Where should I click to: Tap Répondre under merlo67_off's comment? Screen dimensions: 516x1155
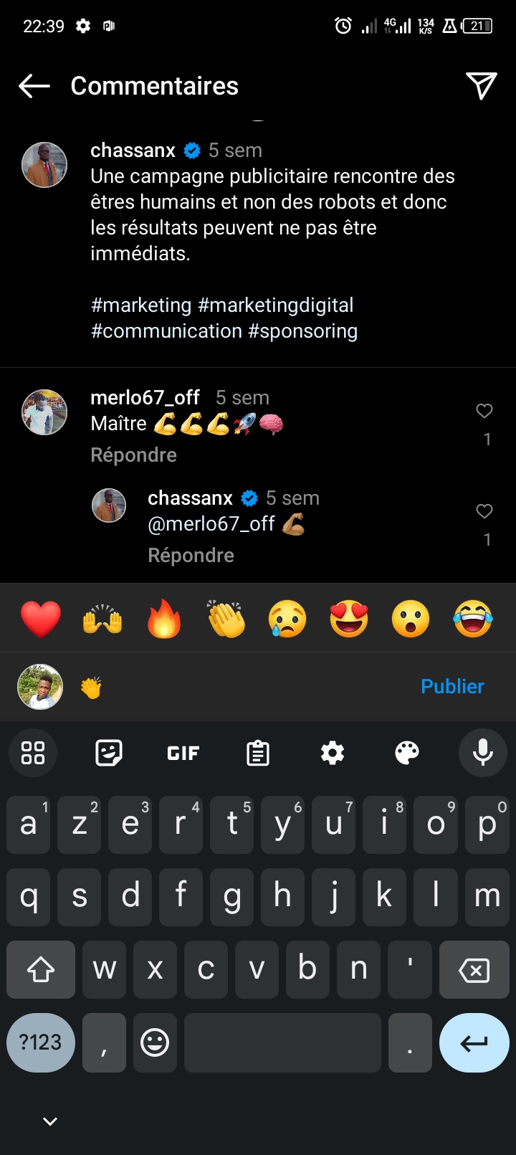pos(134,455)
